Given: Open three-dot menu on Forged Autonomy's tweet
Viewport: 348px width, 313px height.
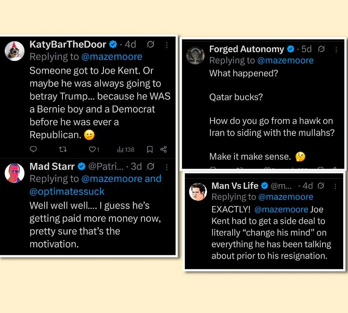Looking at the screenshot, I should (x=336, y=49).
